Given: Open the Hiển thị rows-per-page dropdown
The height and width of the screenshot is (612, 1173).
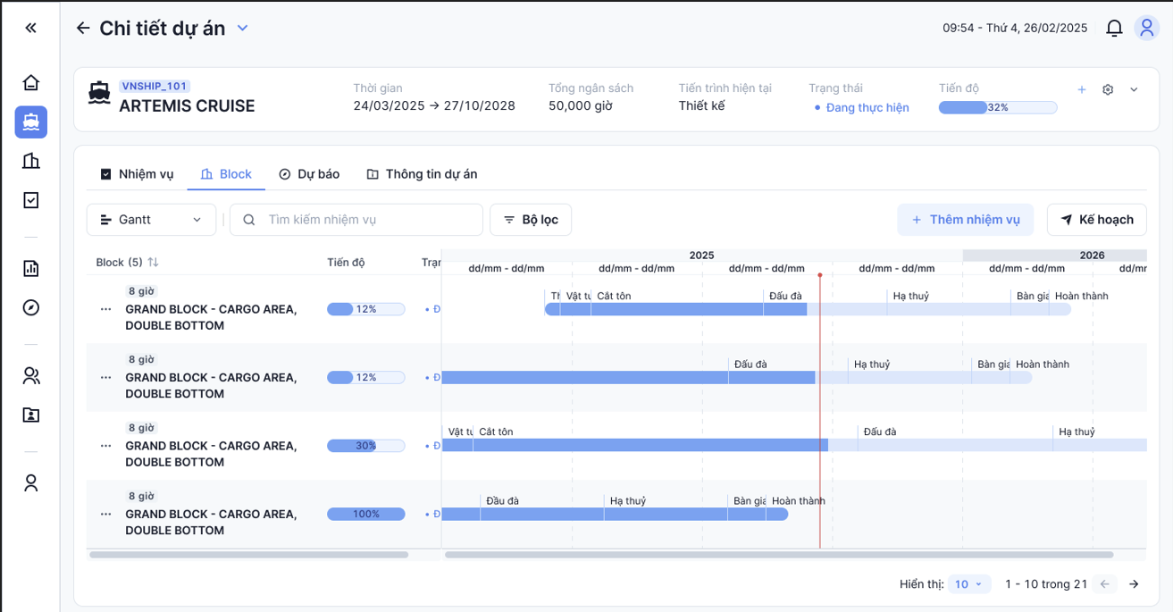Looking at the screenshot, I should tap(968, 584).
